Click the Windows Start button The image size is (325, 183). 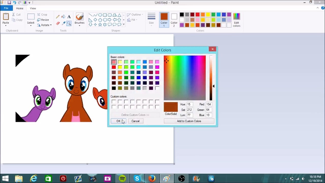click(5, 179)
